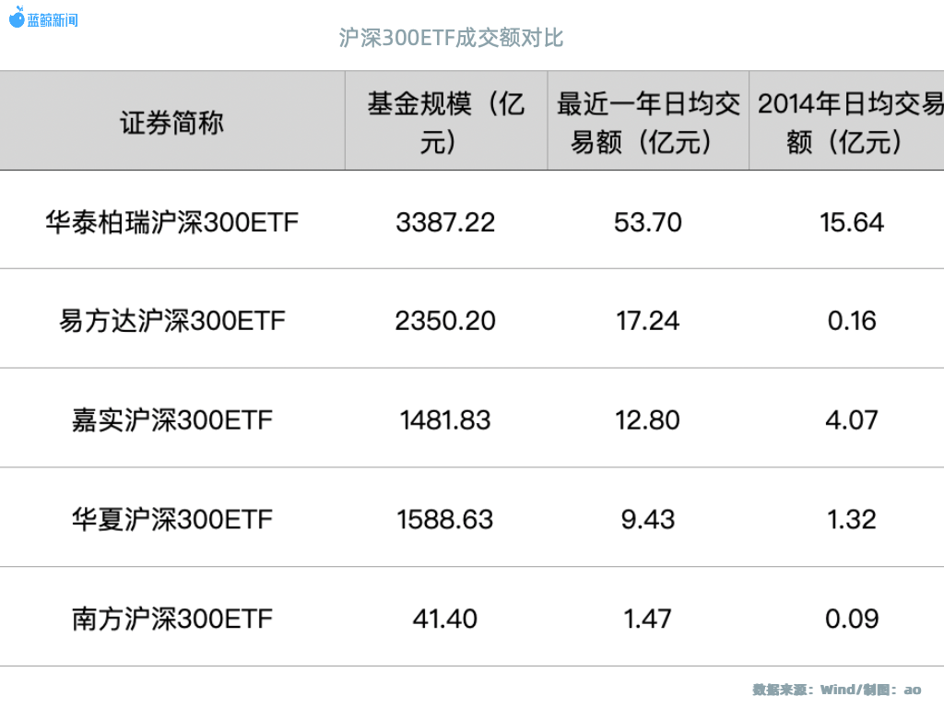944x708 pixels.
Task: Click the 2014 turnover value 0.09
Action: 852,618
